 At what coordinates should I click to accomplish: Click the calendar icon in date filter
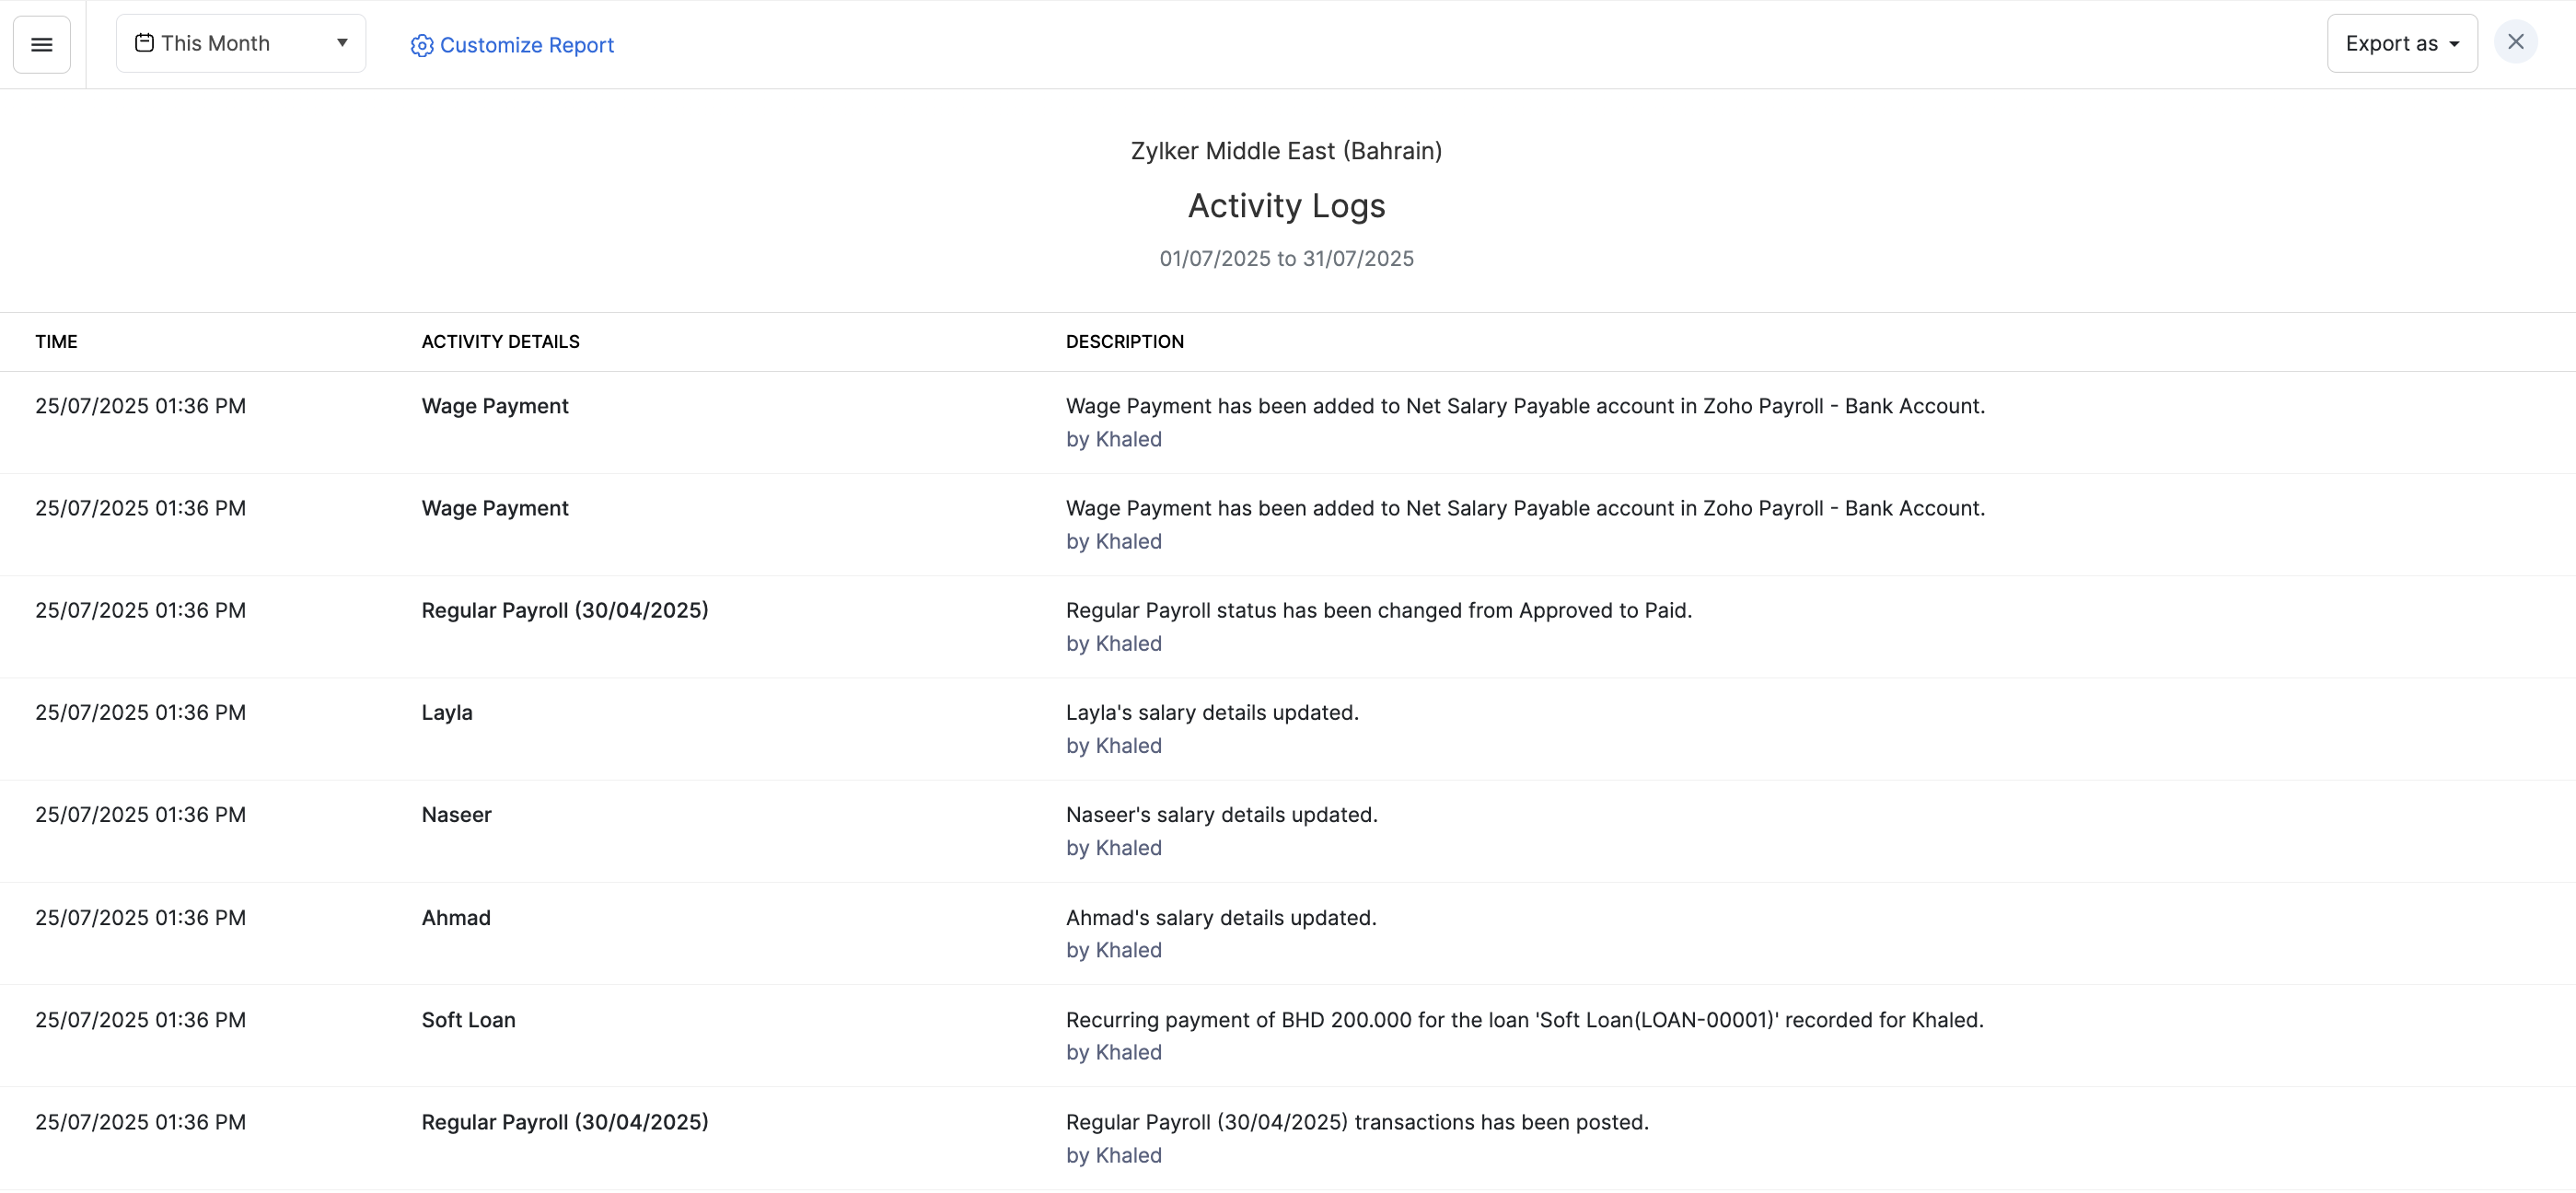tap(144, 43)
